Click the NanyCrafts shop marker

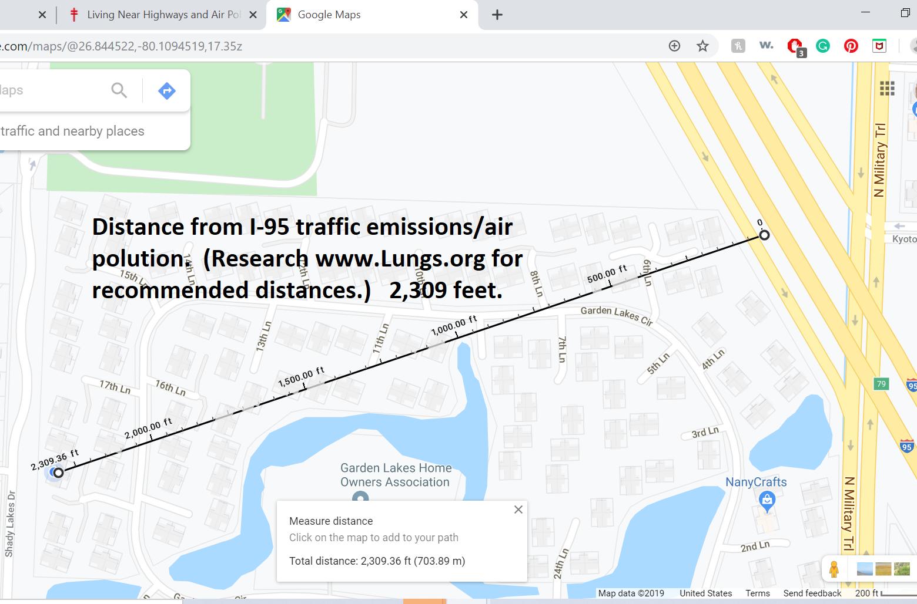pyautogui.click(x=767, y=501)
